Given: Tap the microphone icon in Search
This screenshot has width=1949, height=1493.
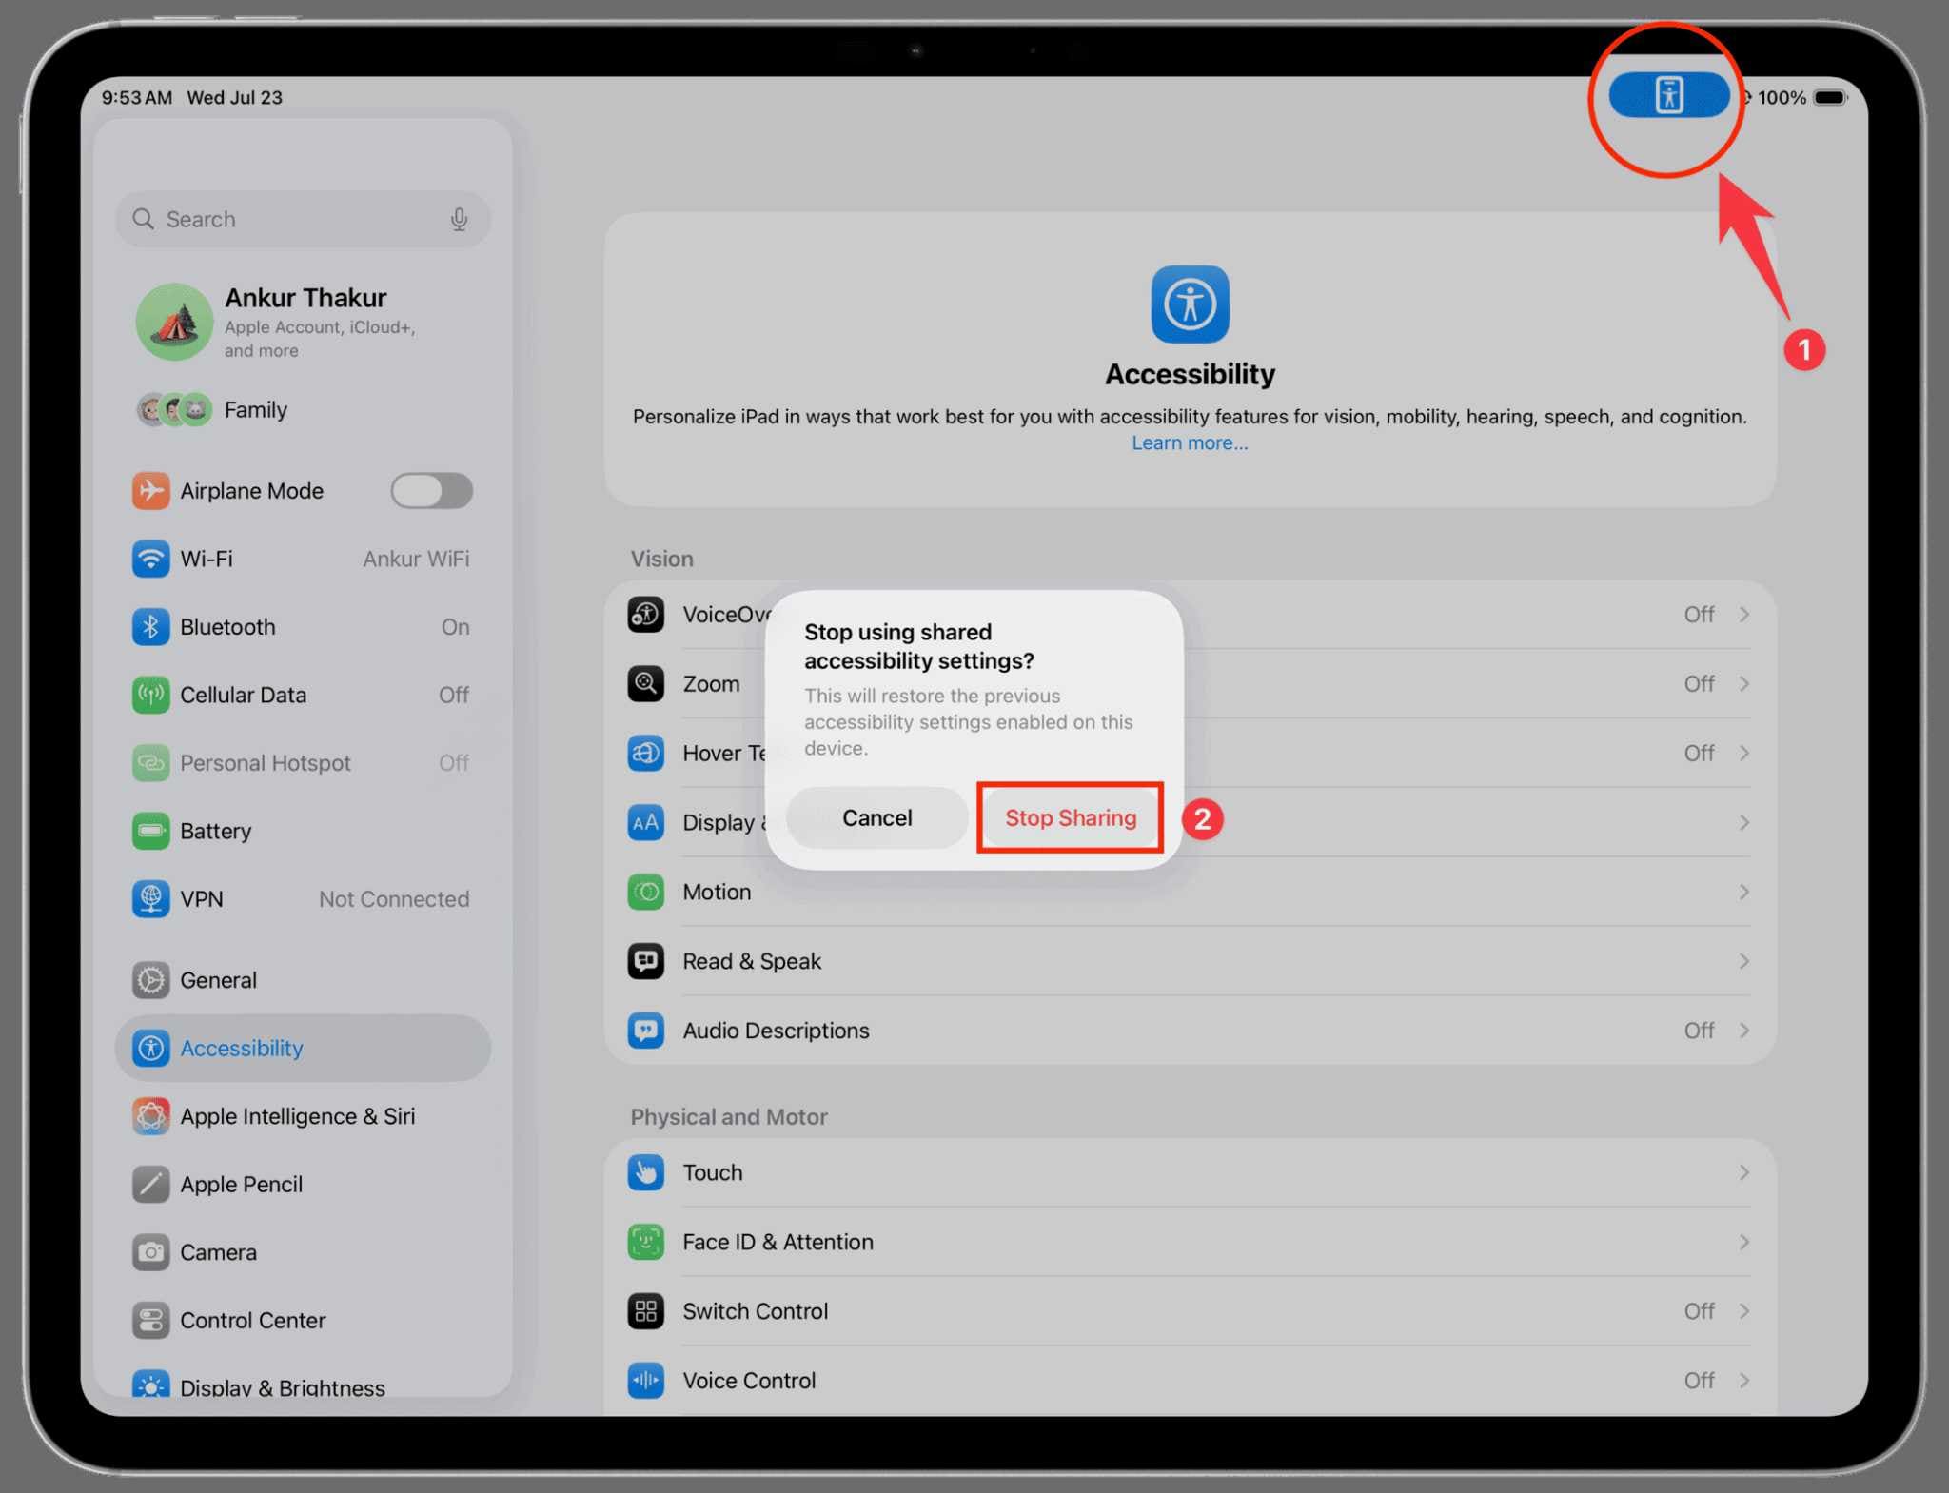Looking at the screenshot, I should (459, 220).
